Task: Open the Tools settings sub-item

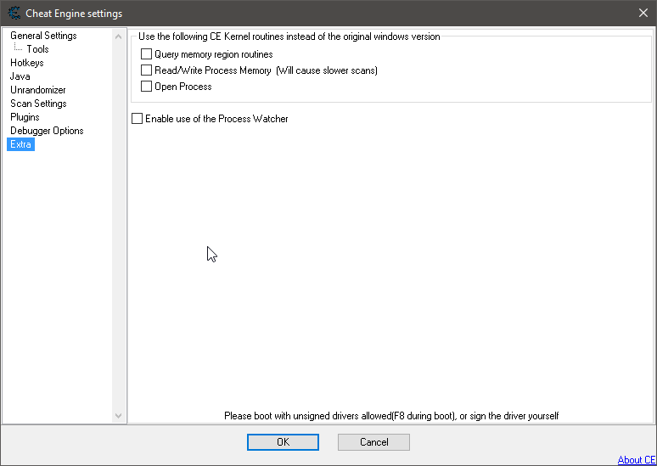Action: [37, 49]
